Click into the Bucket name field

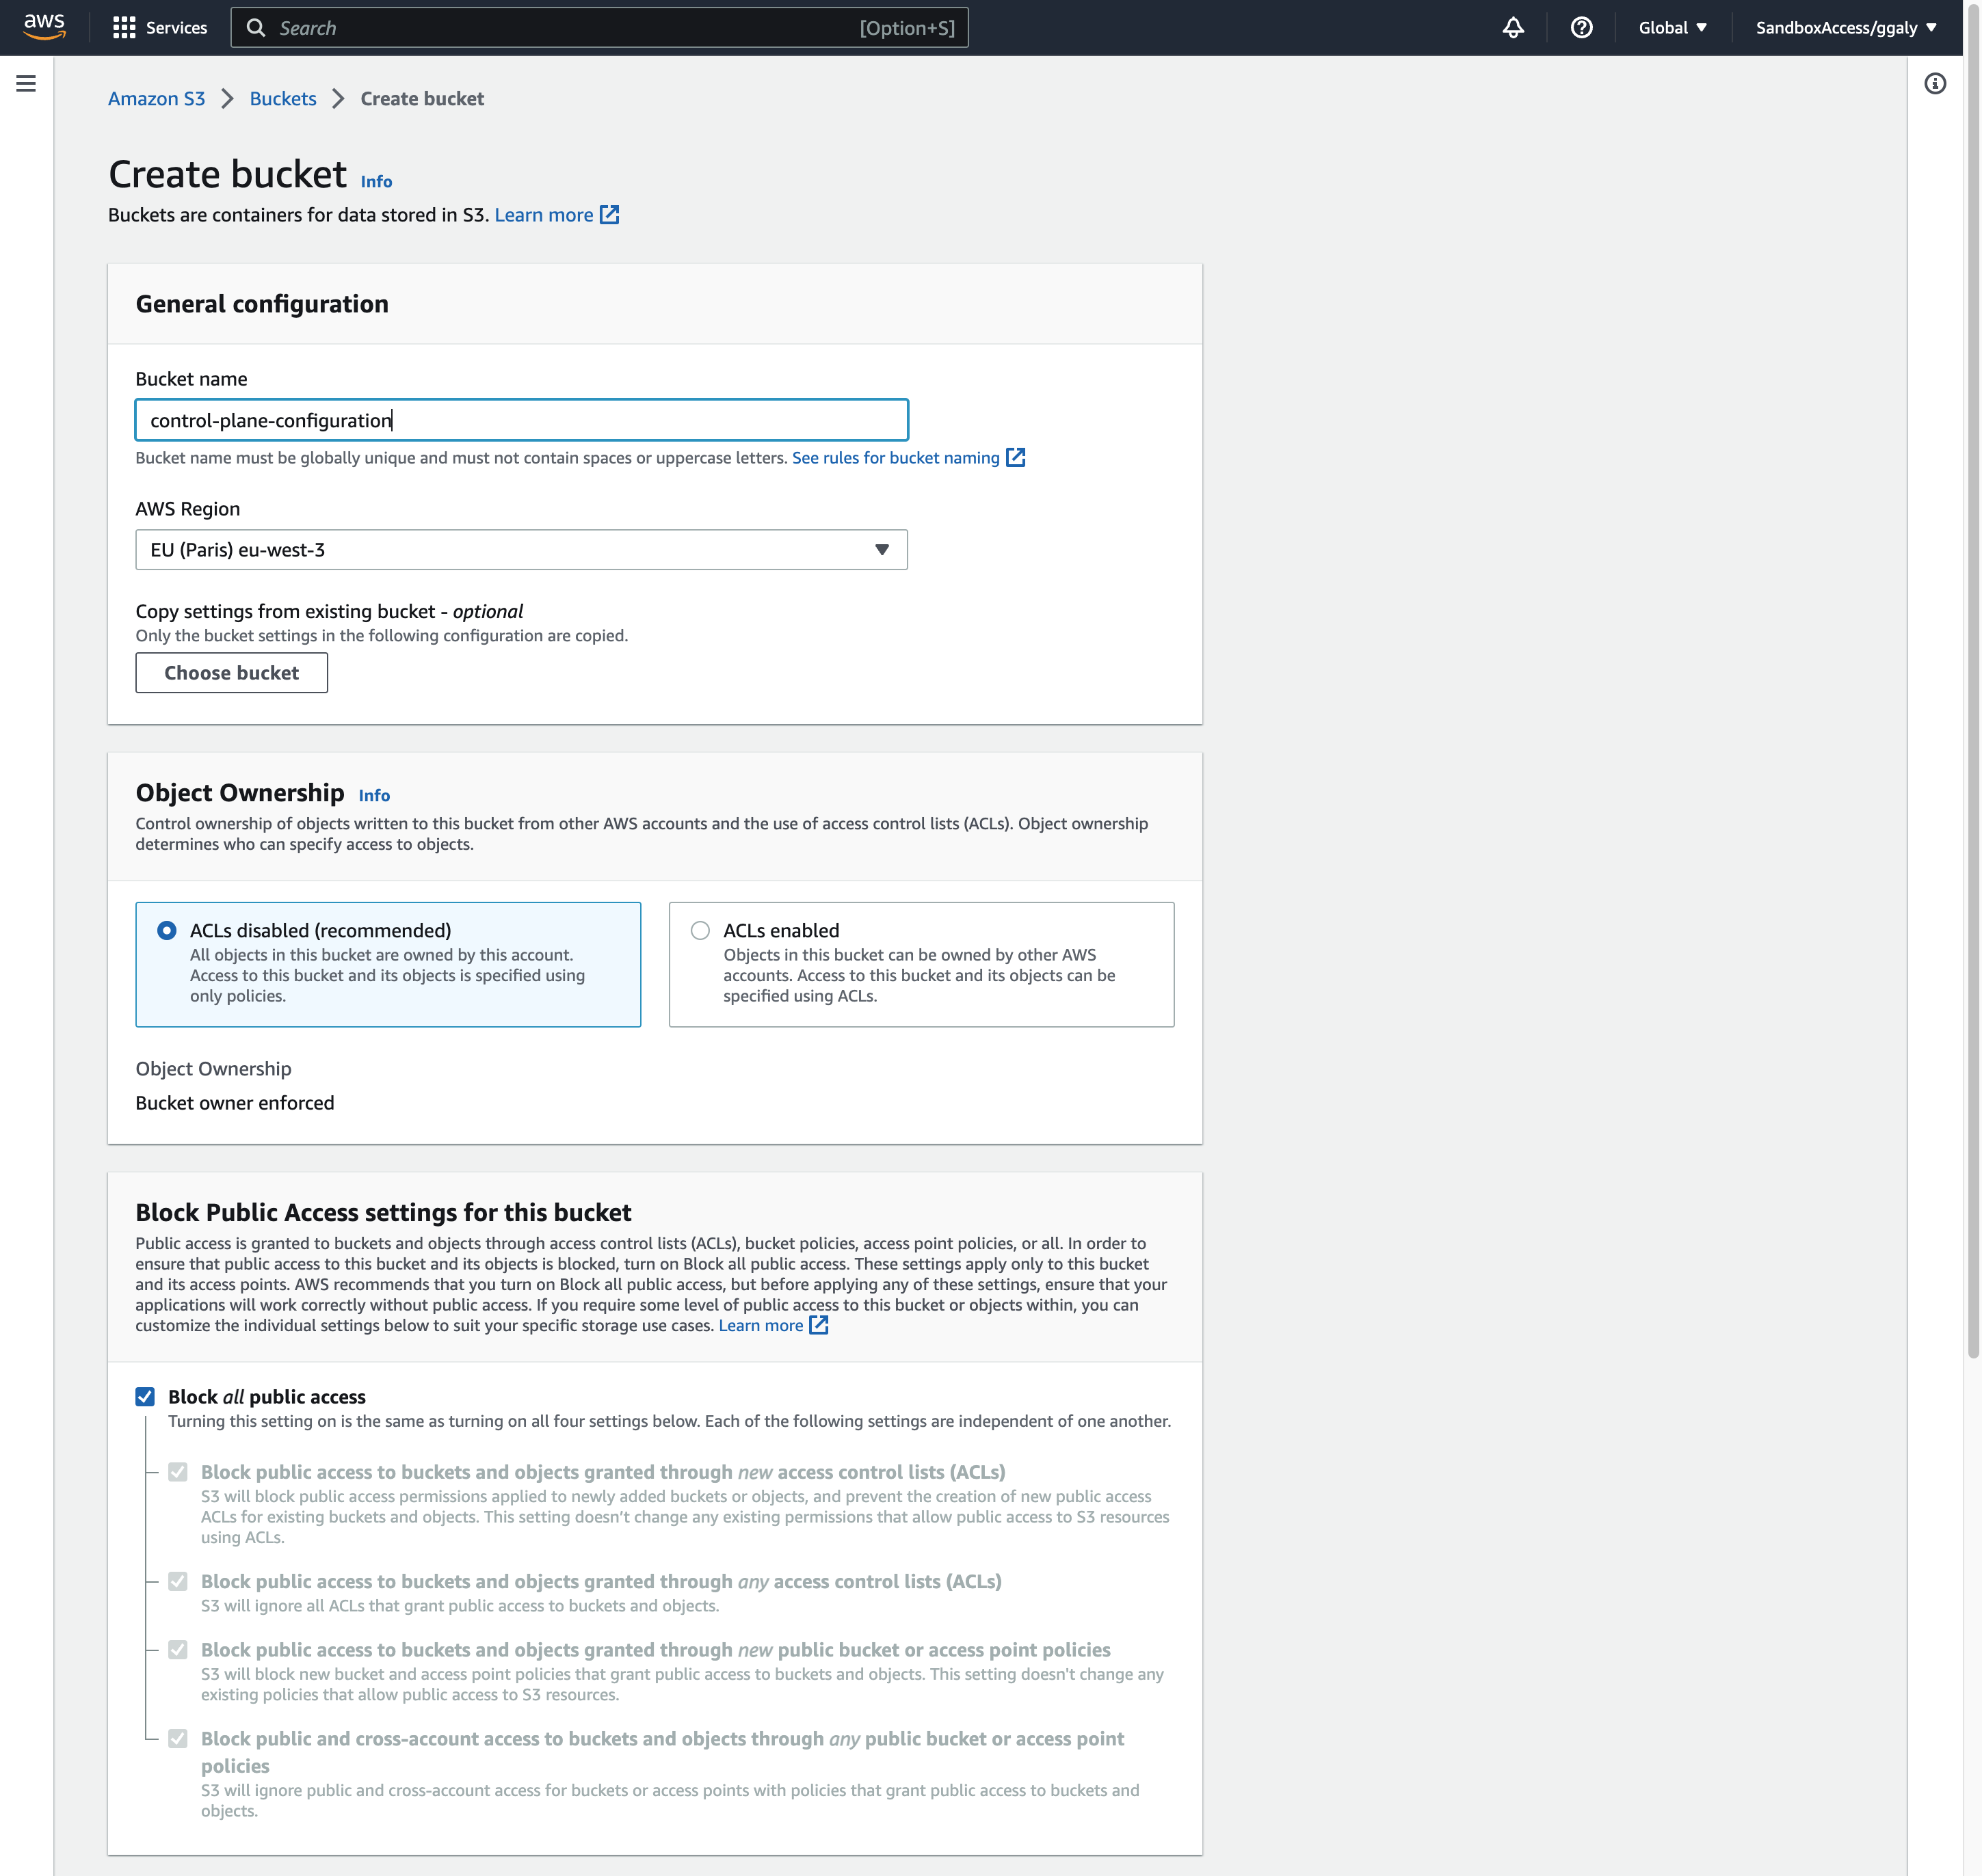point(521,420)
